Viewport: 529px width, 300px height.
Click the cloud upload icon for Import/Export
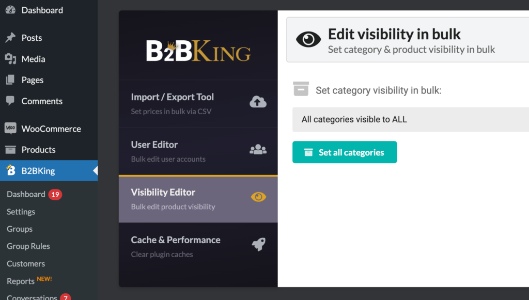click(258, 102)
